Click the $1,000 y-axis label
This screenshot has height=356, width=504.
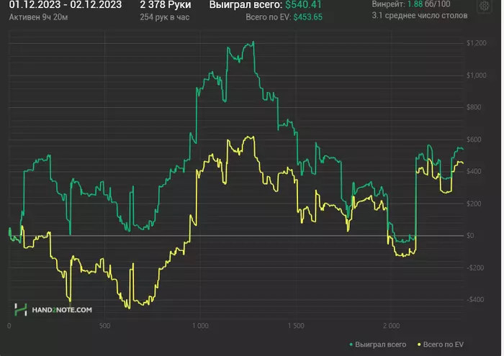pyautogui.click(x=477, y=75)
